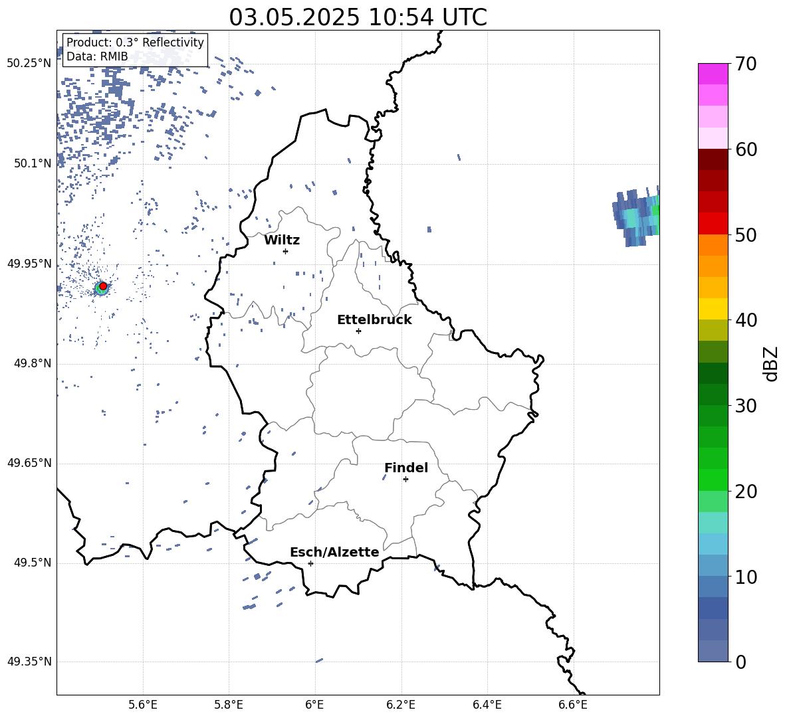Click the Findel label
Image resolution: width=787 pixels, height=718 pixels.
406,468
